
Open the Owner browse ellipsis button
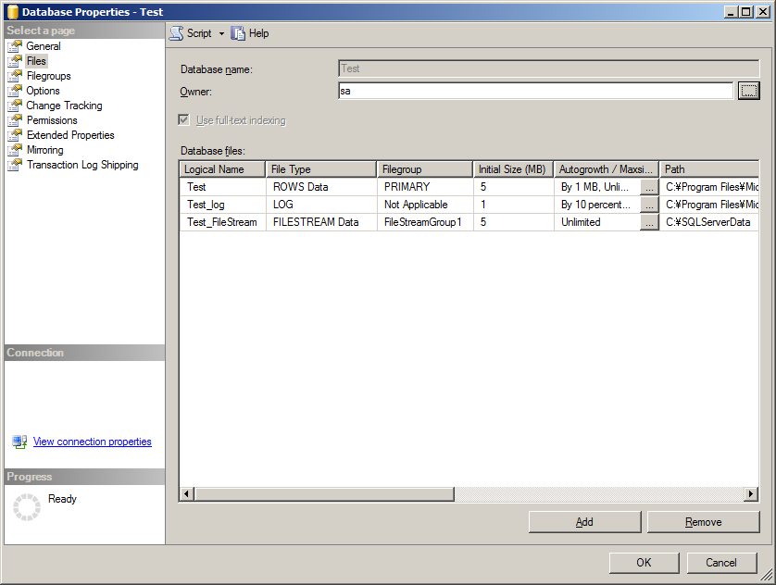click(x=748, y=91)
